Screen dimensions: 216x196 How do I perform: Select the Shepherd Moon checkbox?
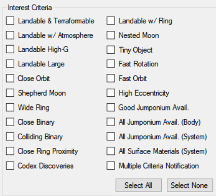pos(10,93)
